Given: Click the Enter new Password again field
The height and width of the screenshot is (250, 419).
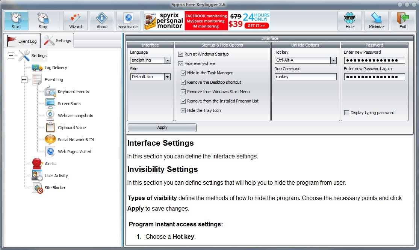Looking at the screenshot, I should pos(374,77).
